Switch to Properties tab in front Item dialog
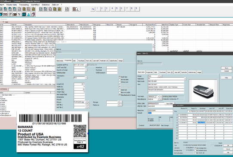 pos(149,72)
